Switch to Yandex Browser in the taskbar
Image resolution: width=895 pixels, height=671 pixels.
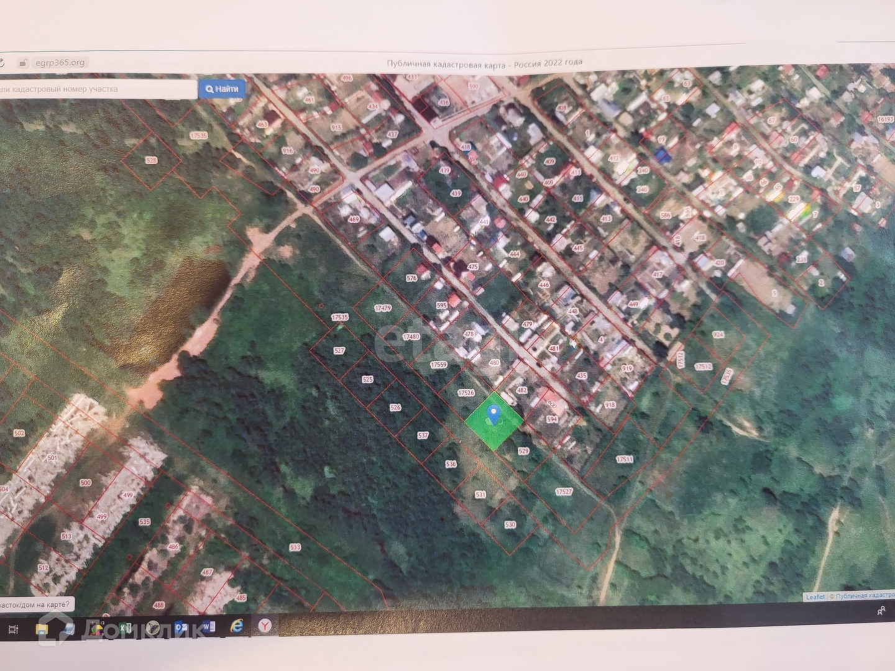point(265,626)
